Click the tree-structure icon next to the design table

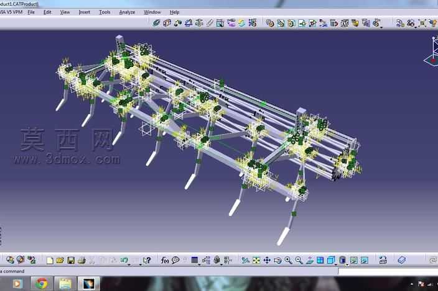pyautogui.click(x=206, y=261)
